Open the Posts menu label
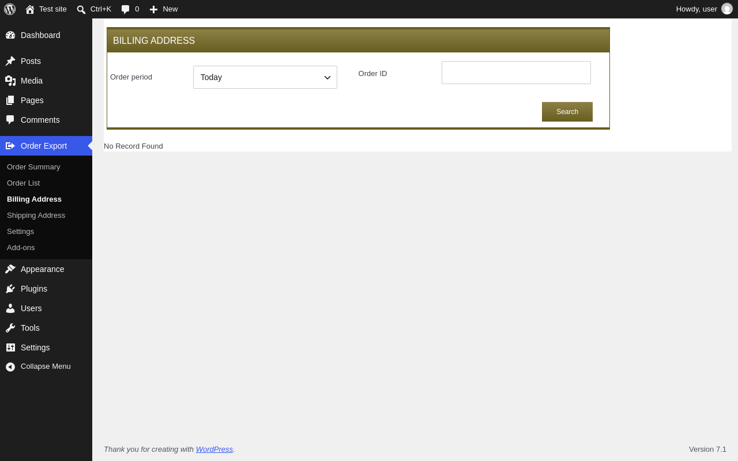This screenshot has width=738, height=461. 31,61
